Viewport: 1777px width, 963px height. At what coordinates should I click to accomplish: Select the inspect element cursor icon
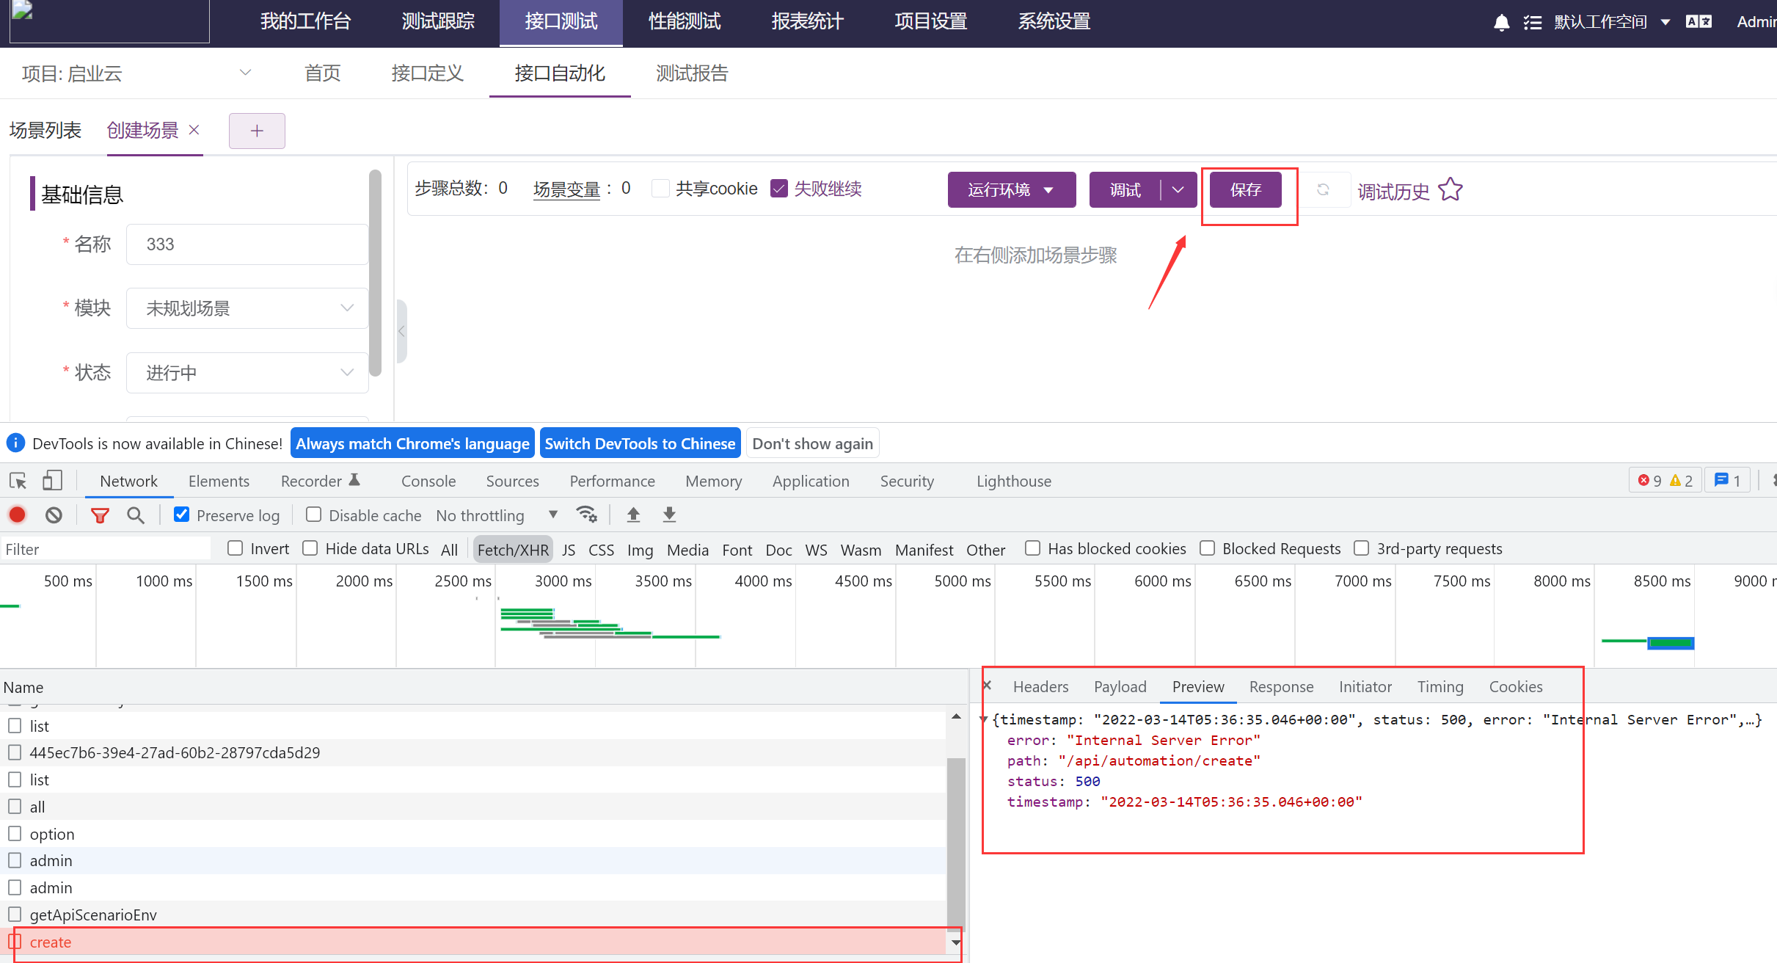click(x=17, y=480)
